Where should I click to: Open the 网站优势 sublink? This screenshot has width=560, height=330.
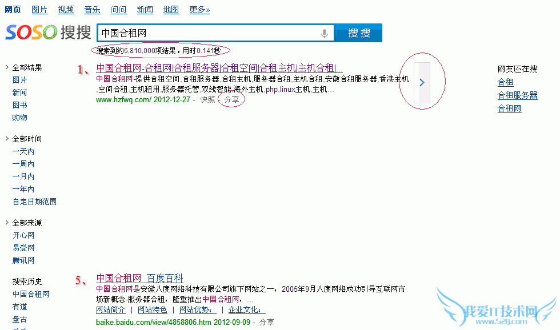(198, 309)
